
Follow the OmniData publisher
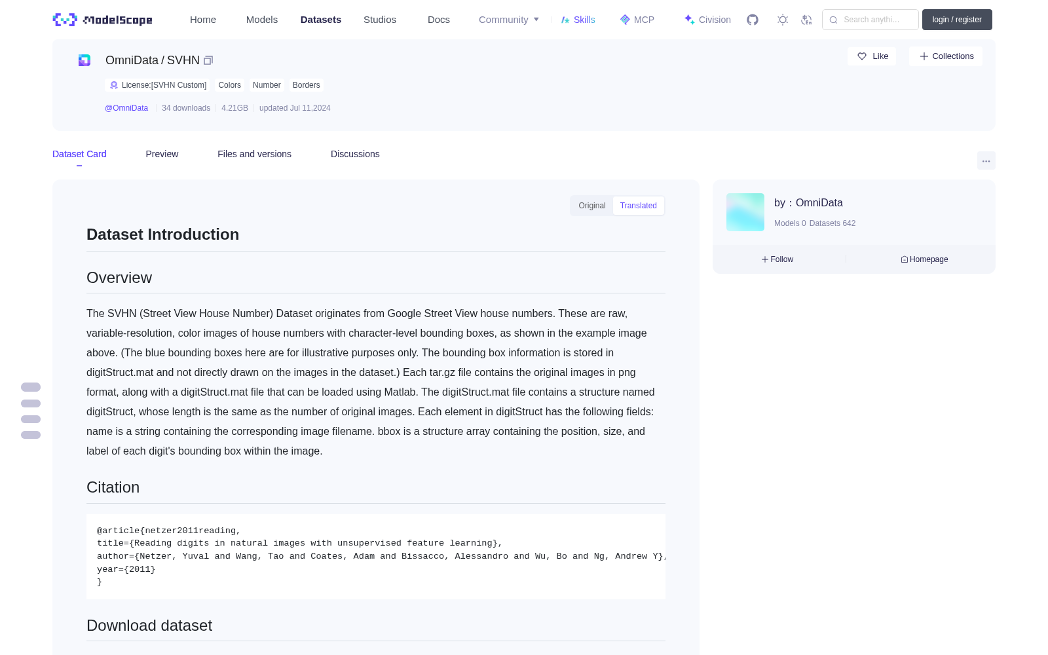(x=777, y=259)
